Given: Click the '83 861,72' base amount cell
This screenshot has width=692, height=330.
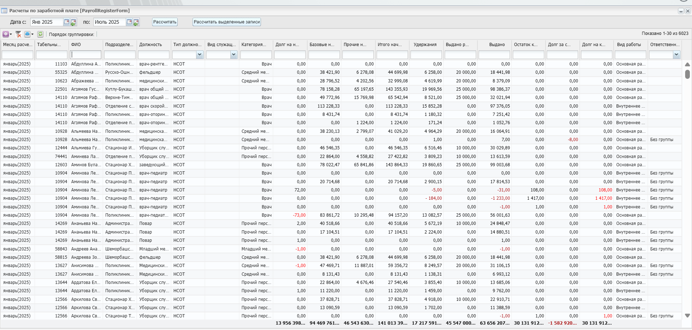Looking at the screenshot, I should (x=324, y=215).
